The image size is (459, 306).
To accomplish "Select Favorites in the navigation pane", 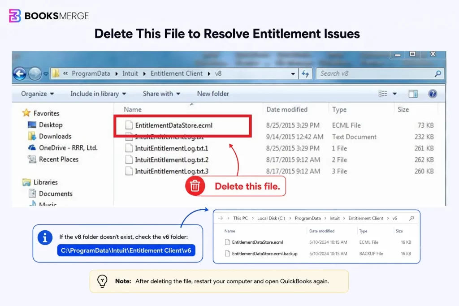I will pos(46,113).
